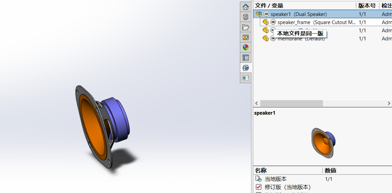This screenshot has height=193, width=392.
Task: Click the 1/1 value for 当地版本
Action: tap(329, 179)
